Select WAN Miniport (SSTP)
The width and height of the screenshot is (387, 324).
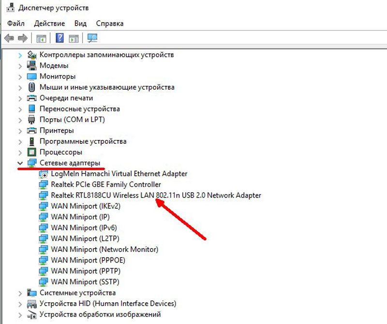85,282
